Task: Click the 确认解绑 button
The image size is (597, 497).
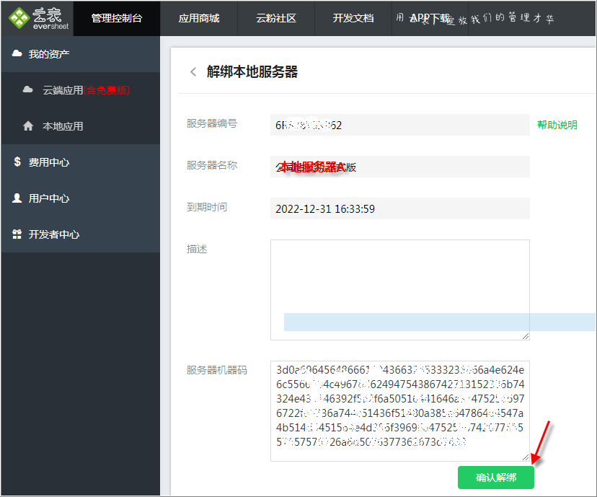Action: pyautogui.click(x=496, y=478)
